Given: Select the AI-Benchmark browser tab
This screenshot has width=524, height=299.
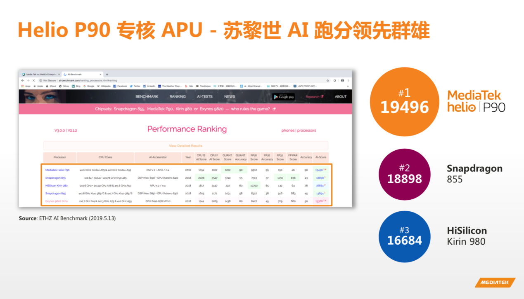Looking at the screenshot, I should click(x=82, y=75).
